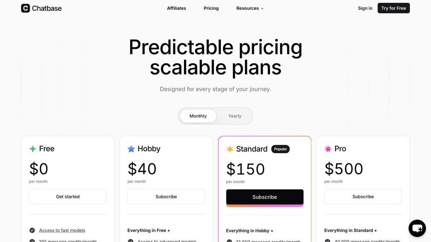
Task: Click the checkmark icon beside Access to fast models
Action: [x=32, y=230]
